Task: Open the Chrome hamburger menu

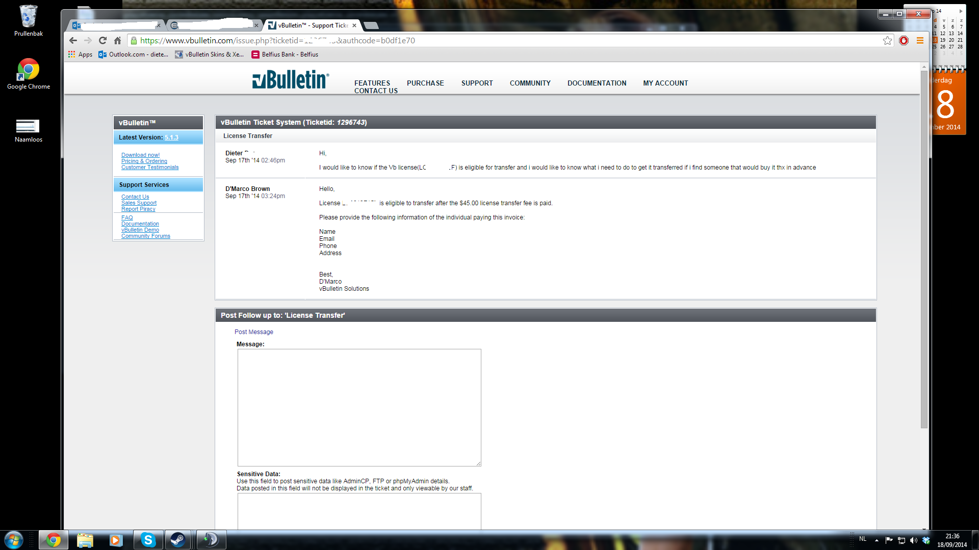Action: 920,41
